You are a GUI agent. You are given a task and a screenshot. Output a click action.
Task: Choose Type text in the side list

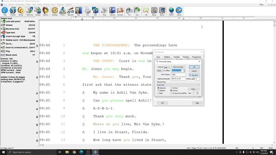tap(18, 33)
